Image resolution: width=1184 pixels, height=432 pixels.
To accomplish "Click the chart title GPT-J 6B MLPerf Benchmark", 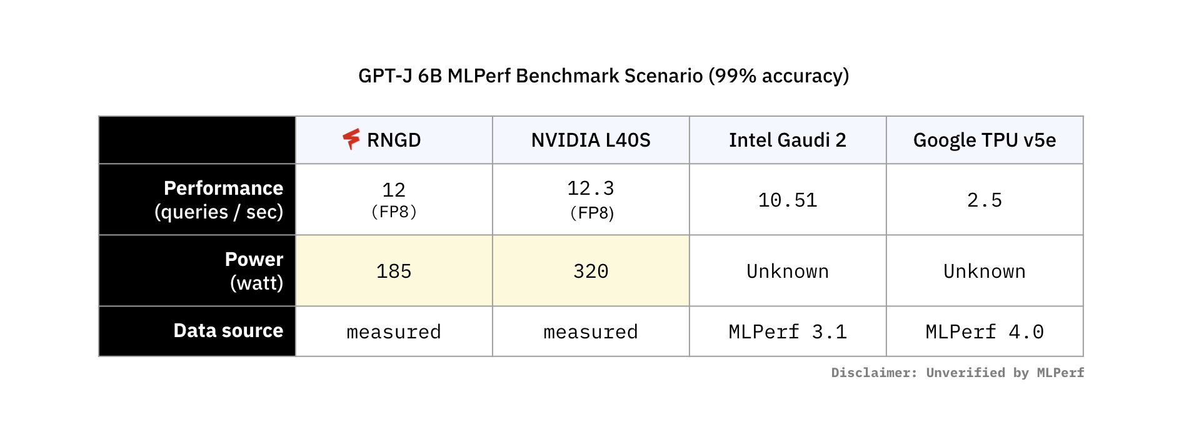I will 603,76.
